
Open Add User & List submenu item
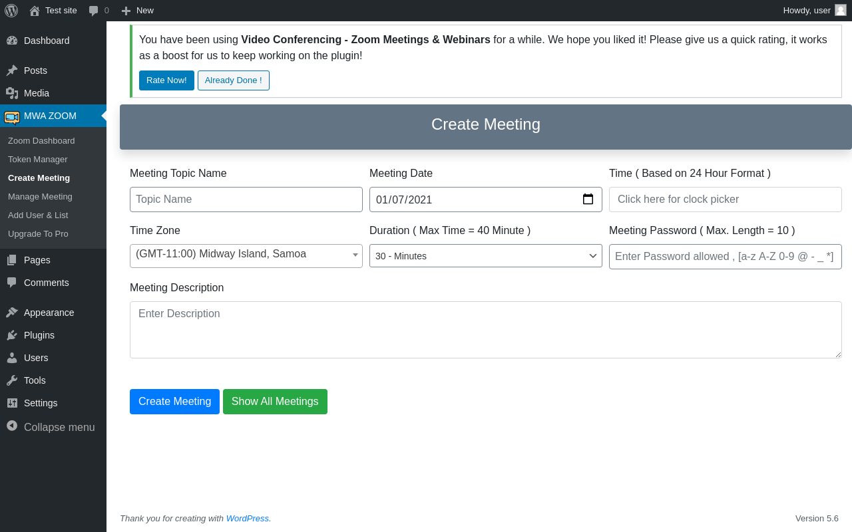point(38,215)
